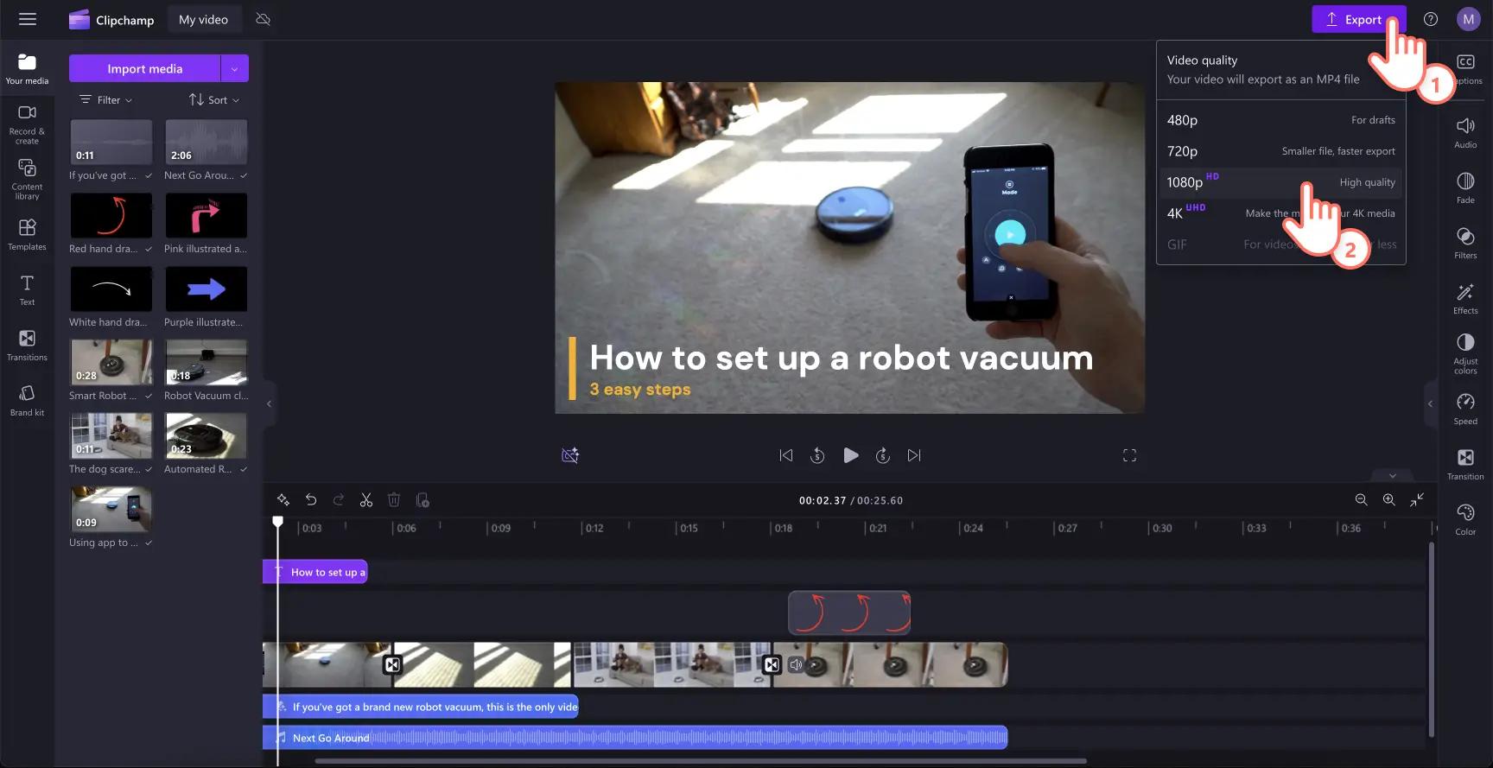
Task: Open Color properties panel
Action: [1465, 519]
